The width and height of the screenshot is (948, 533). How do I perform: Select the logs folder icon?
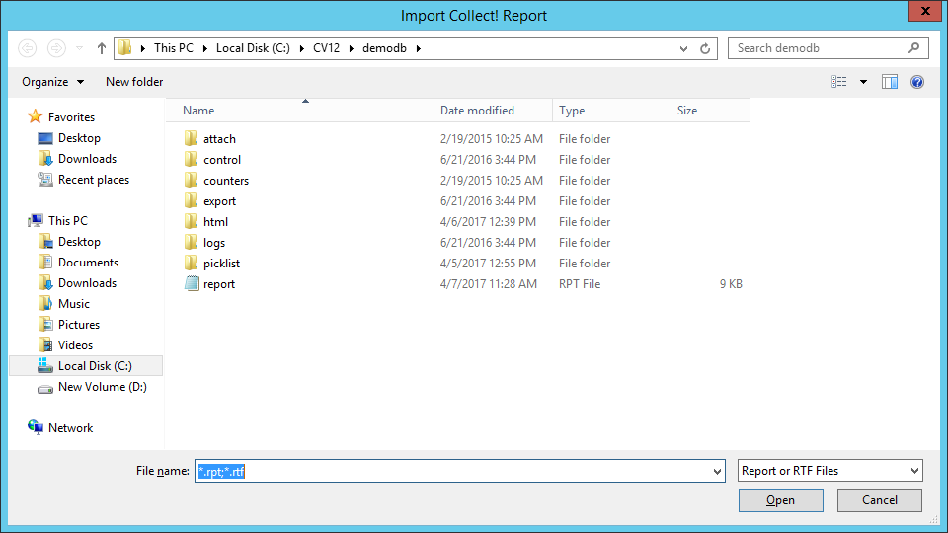191,243
